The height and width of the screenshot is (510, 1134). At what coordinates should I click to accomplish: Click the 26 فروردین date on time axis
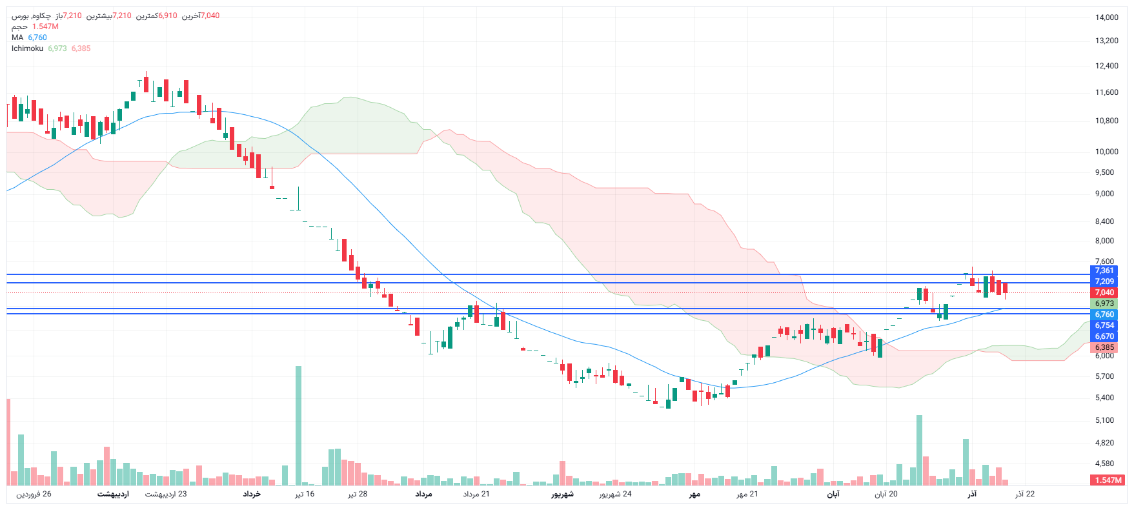pos(34,494)
